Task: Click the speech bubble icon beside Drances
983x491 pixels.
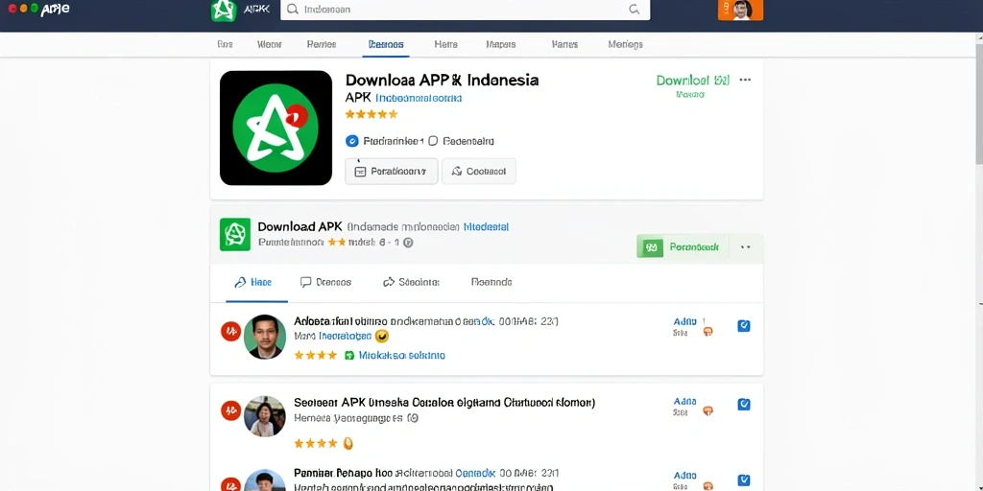Action: pyautogui.click(x=306, y=283)
